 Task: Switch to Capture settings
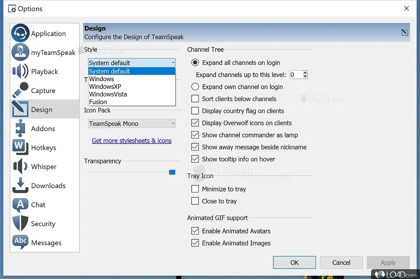click(x=45, y=90)
